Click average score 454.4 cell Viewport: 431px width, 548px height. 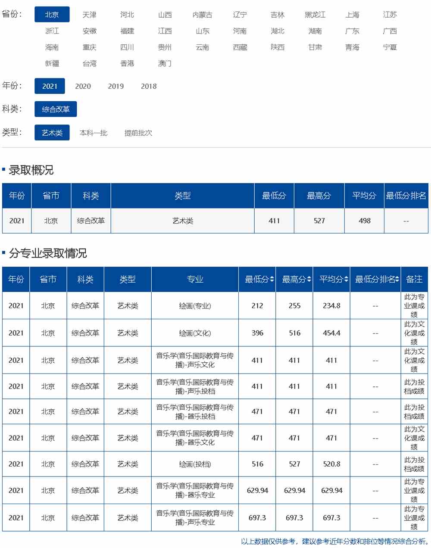pos(331,333)
